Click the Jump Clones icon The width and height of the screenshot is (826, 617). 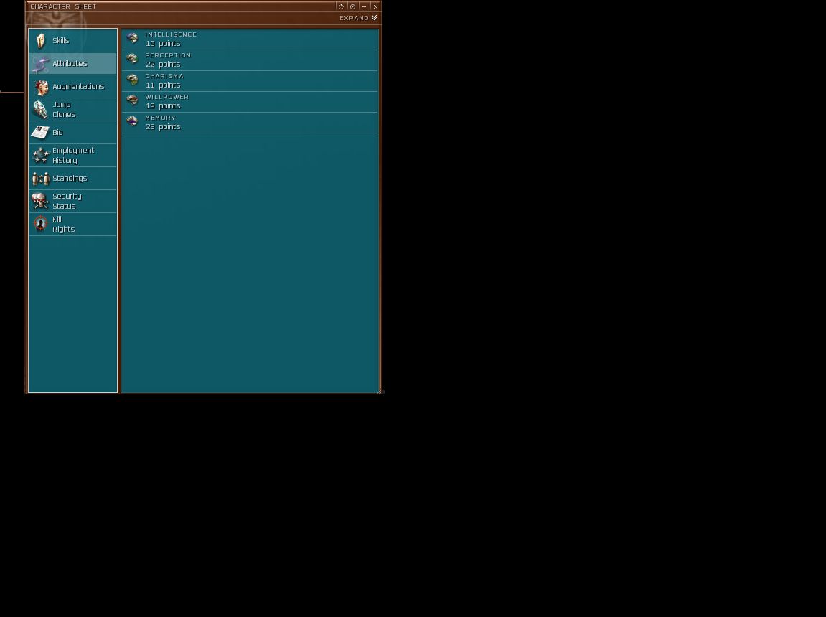(41, 110)
